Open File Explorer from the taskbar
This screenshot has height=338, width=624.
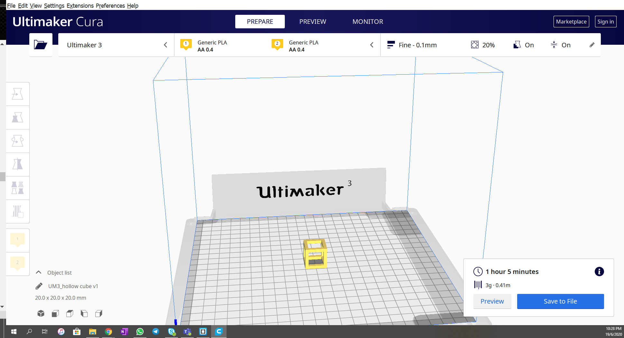93,332
